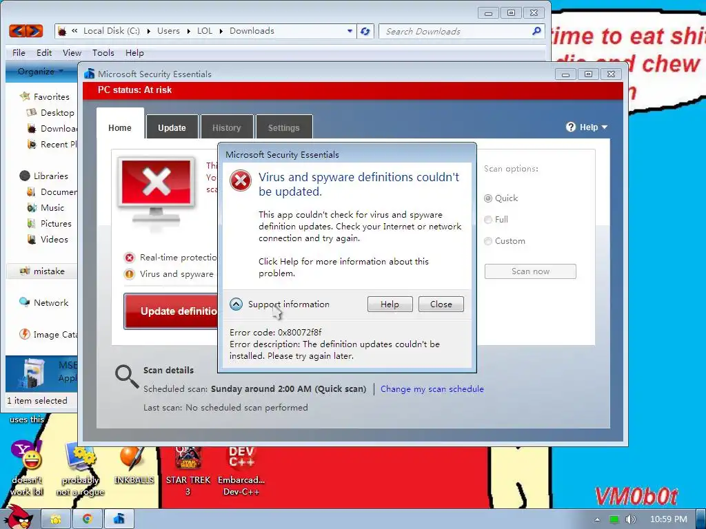
Task: Open the View menu in Explorer
Action: coord(72,52)
